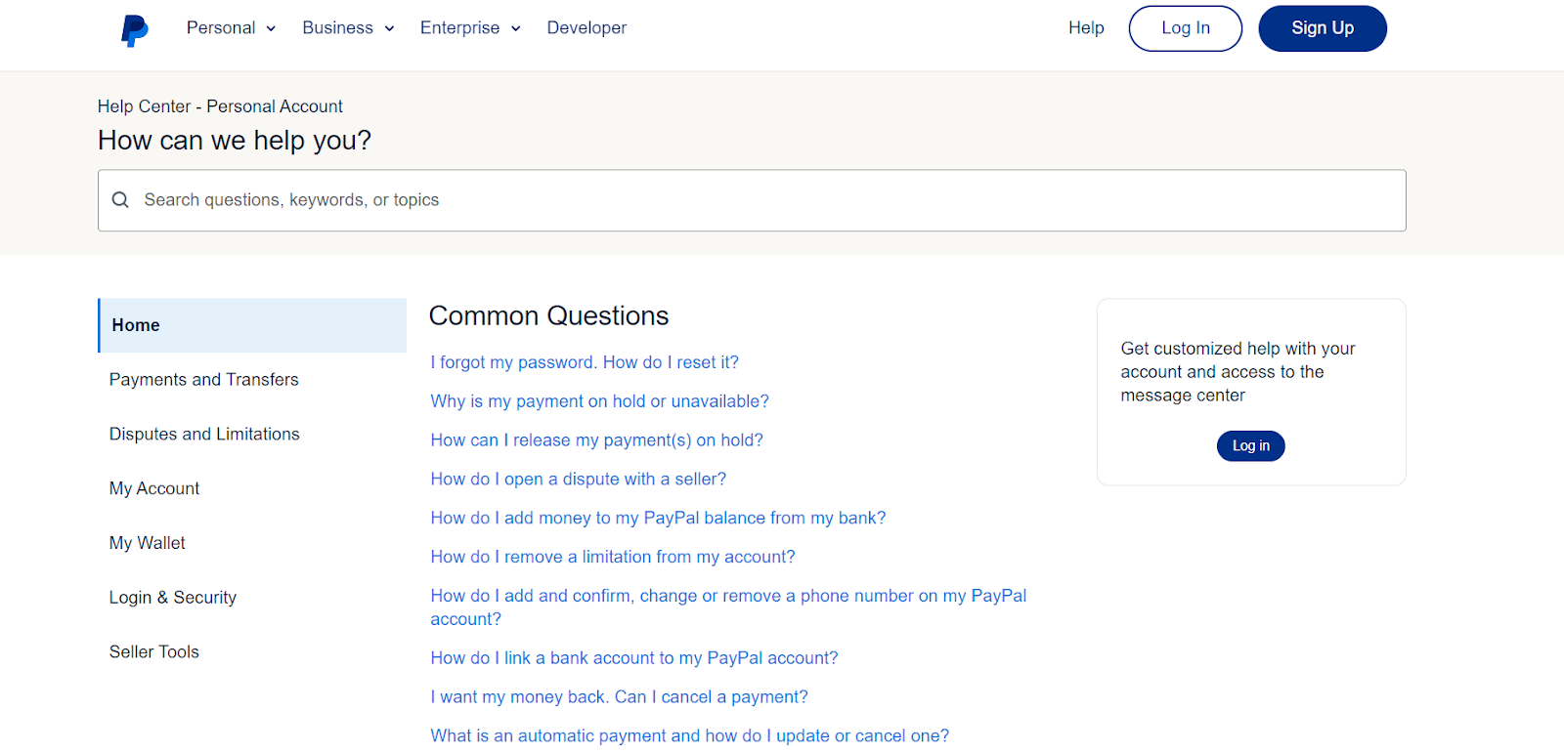
Task: Open link about linking a bank account
Action: pyautogui.click(x=634, y=658)
